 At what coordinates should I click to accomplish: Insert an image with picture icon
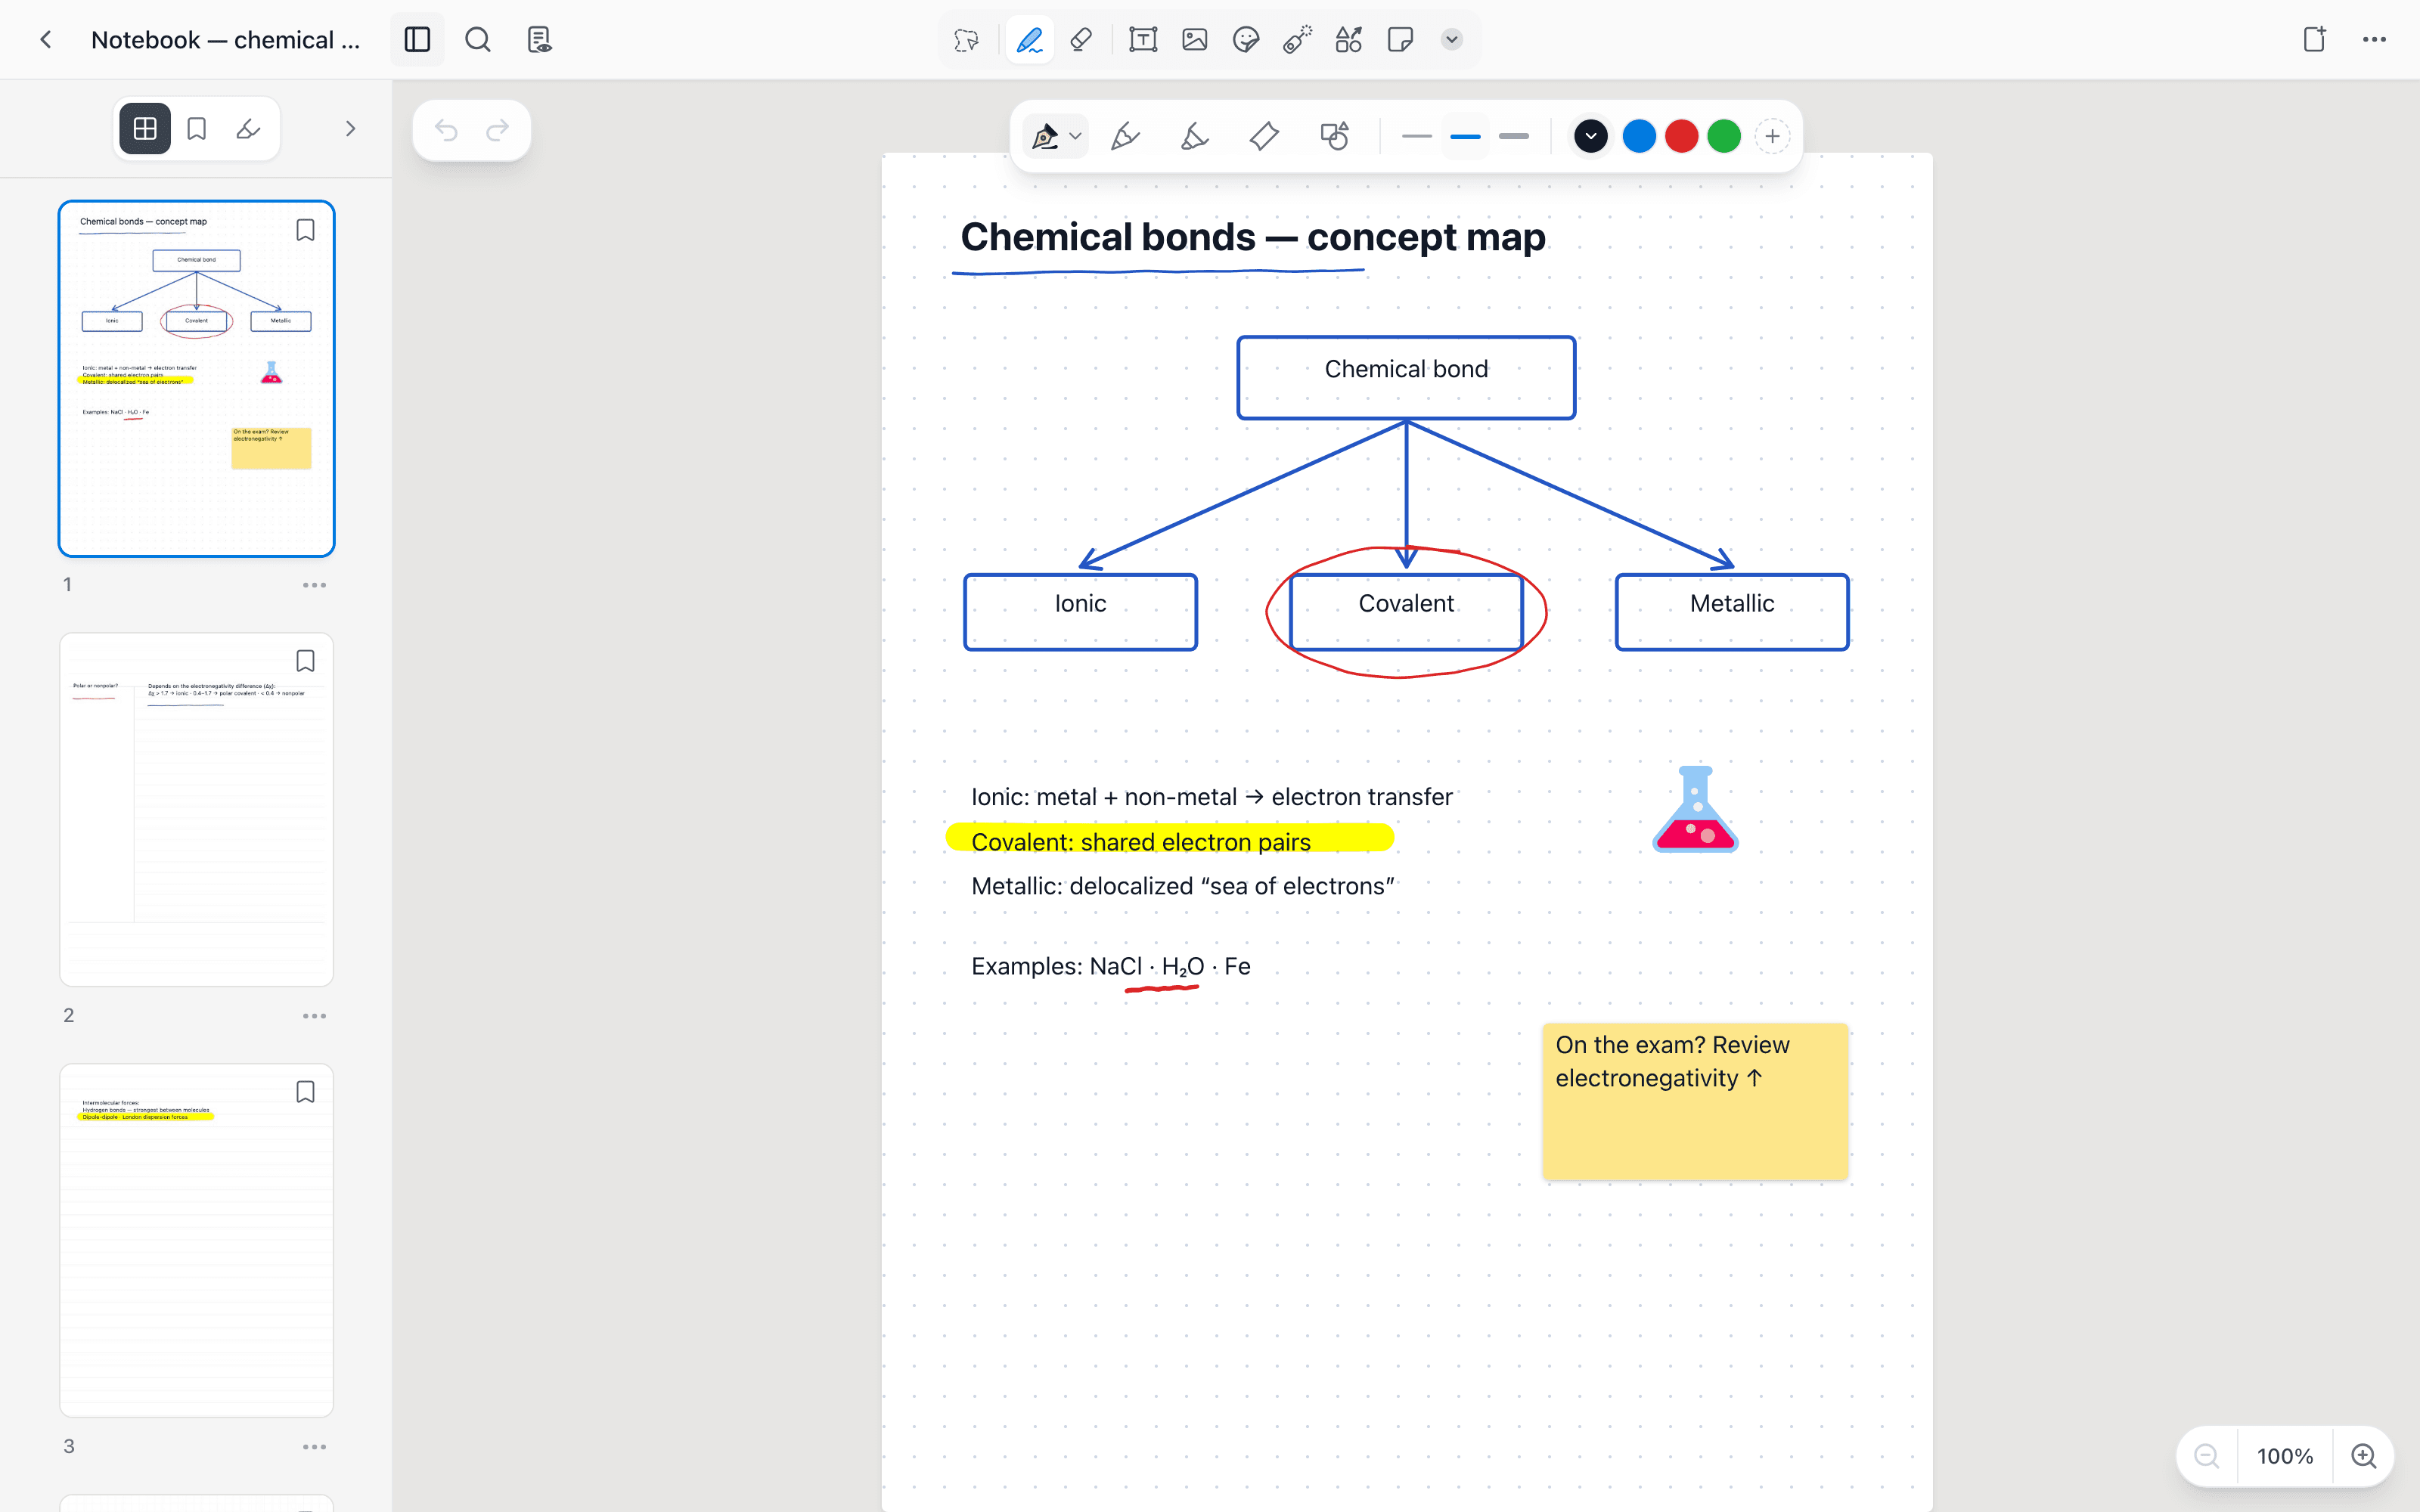pyautogui.click(x=1195, y=40)
